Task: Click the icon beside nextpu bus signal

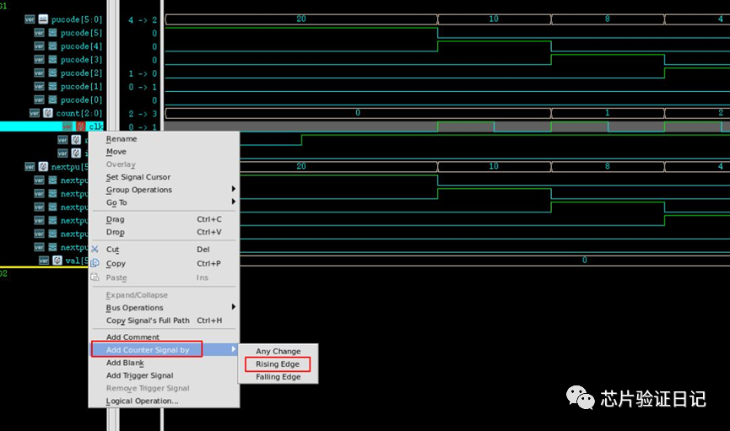Action: click(43, 167)
